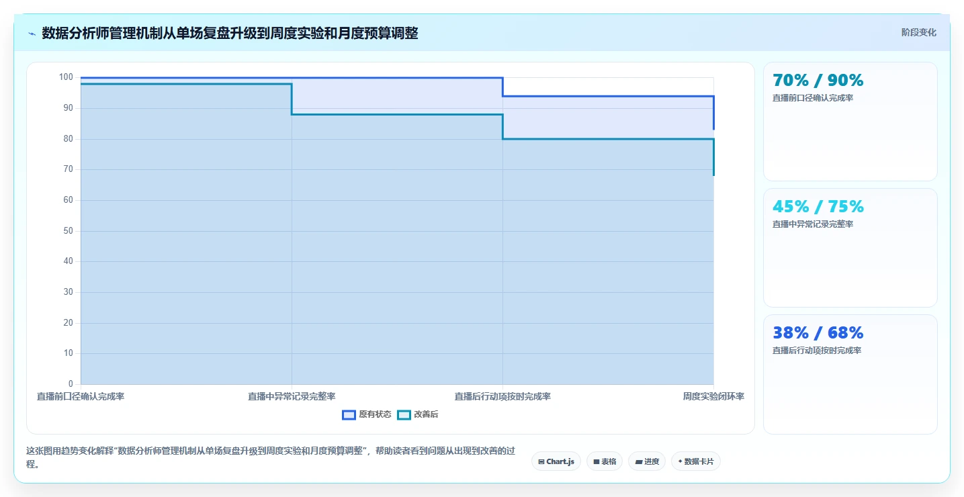Click the 阶段变化 label in header
Image resolution: width=964 pixels, height=497 pixels.
coord(918,33)
